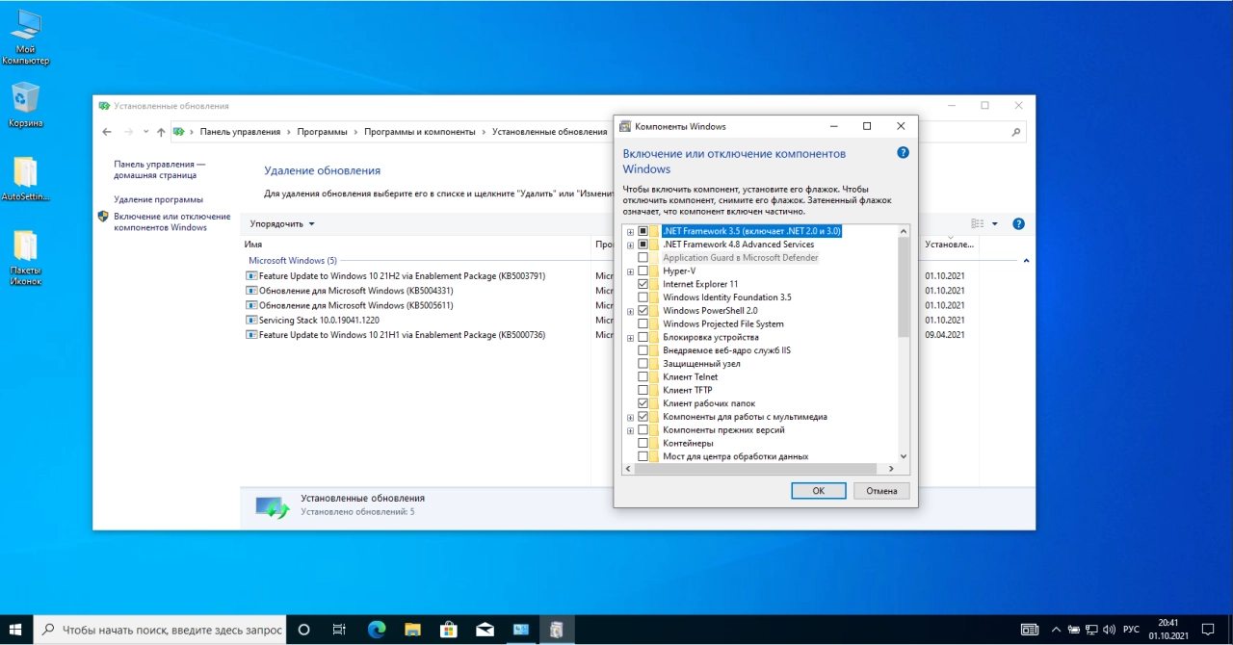Select the Корзина recycle bin desktop icon

click(x=25, y=105)
